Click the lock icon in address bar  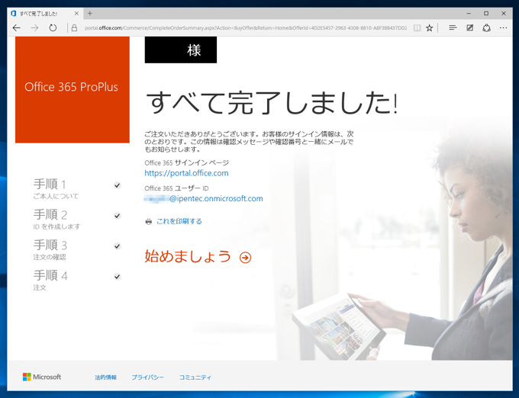coord(75,28)
